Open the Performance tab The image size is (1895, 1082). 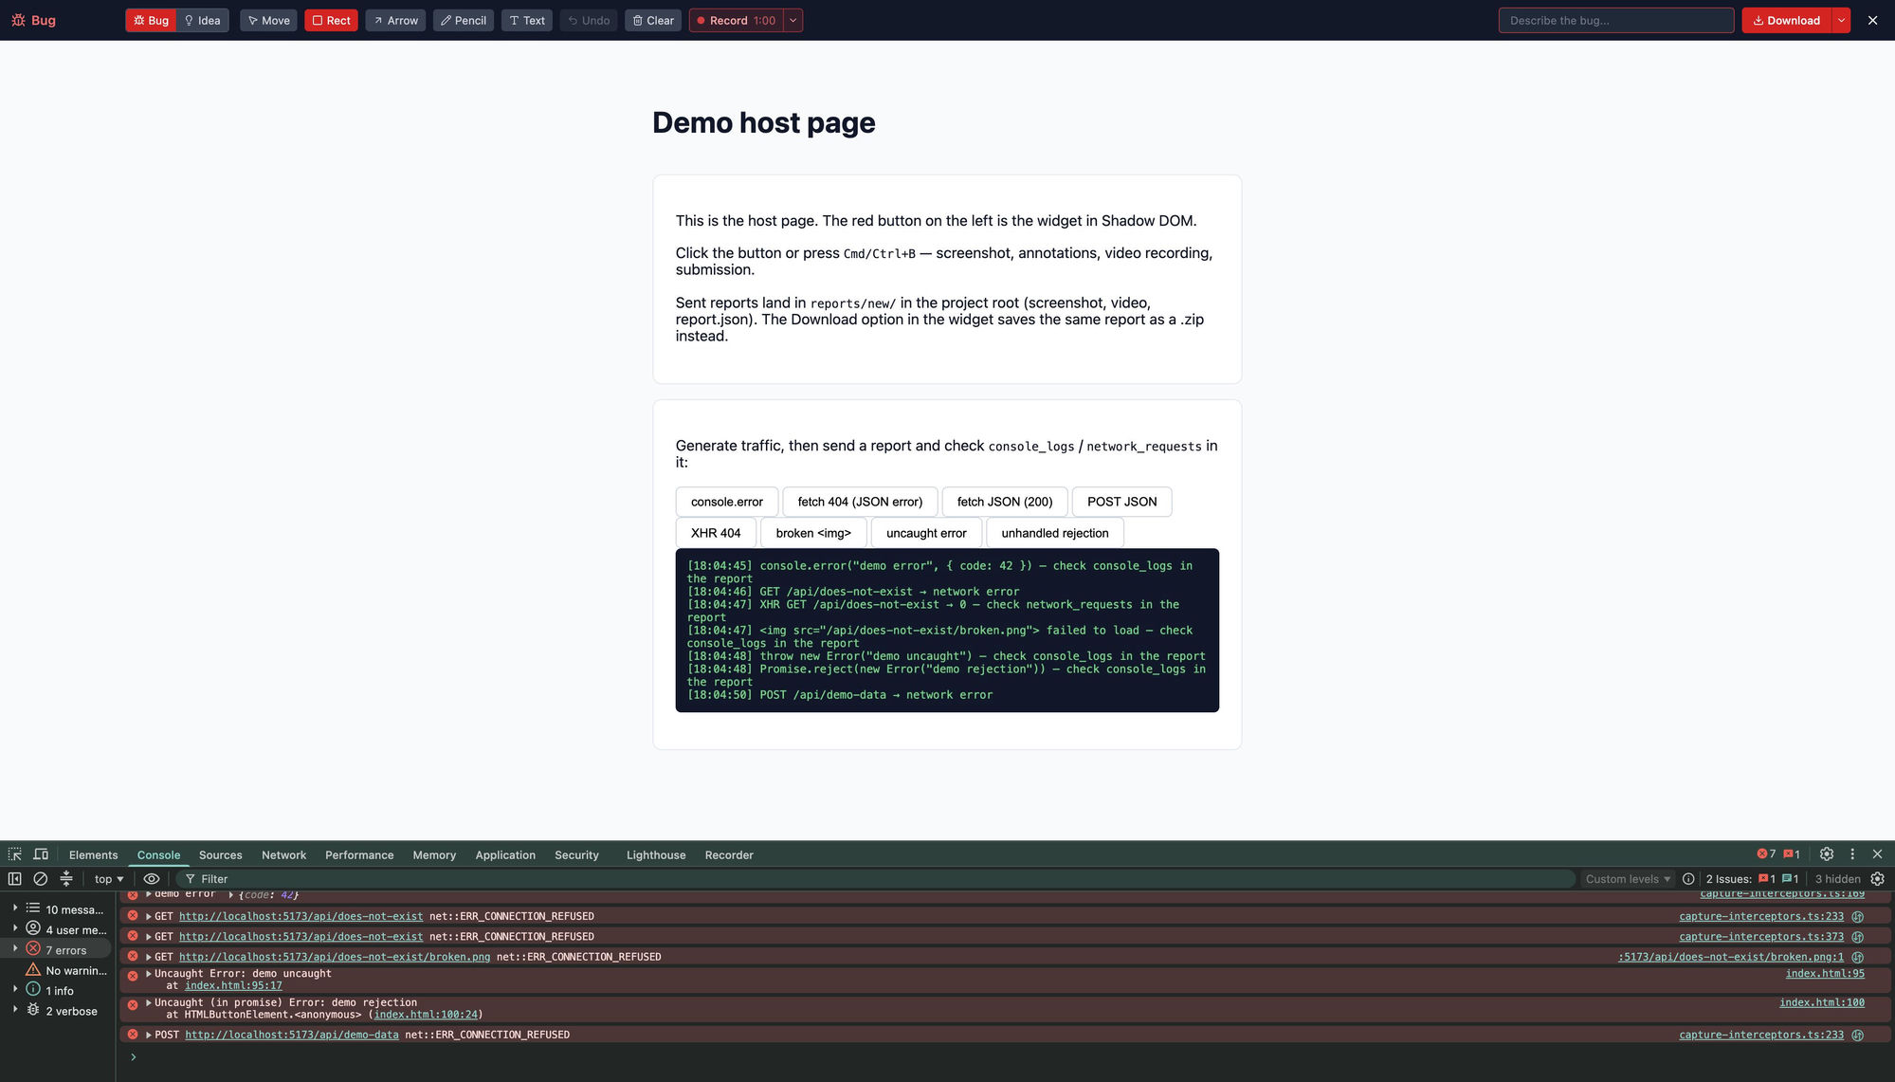coord(359,854)
